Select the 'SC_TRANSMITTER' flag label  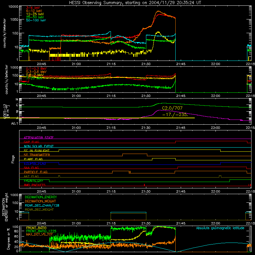[x=37, y=155]
